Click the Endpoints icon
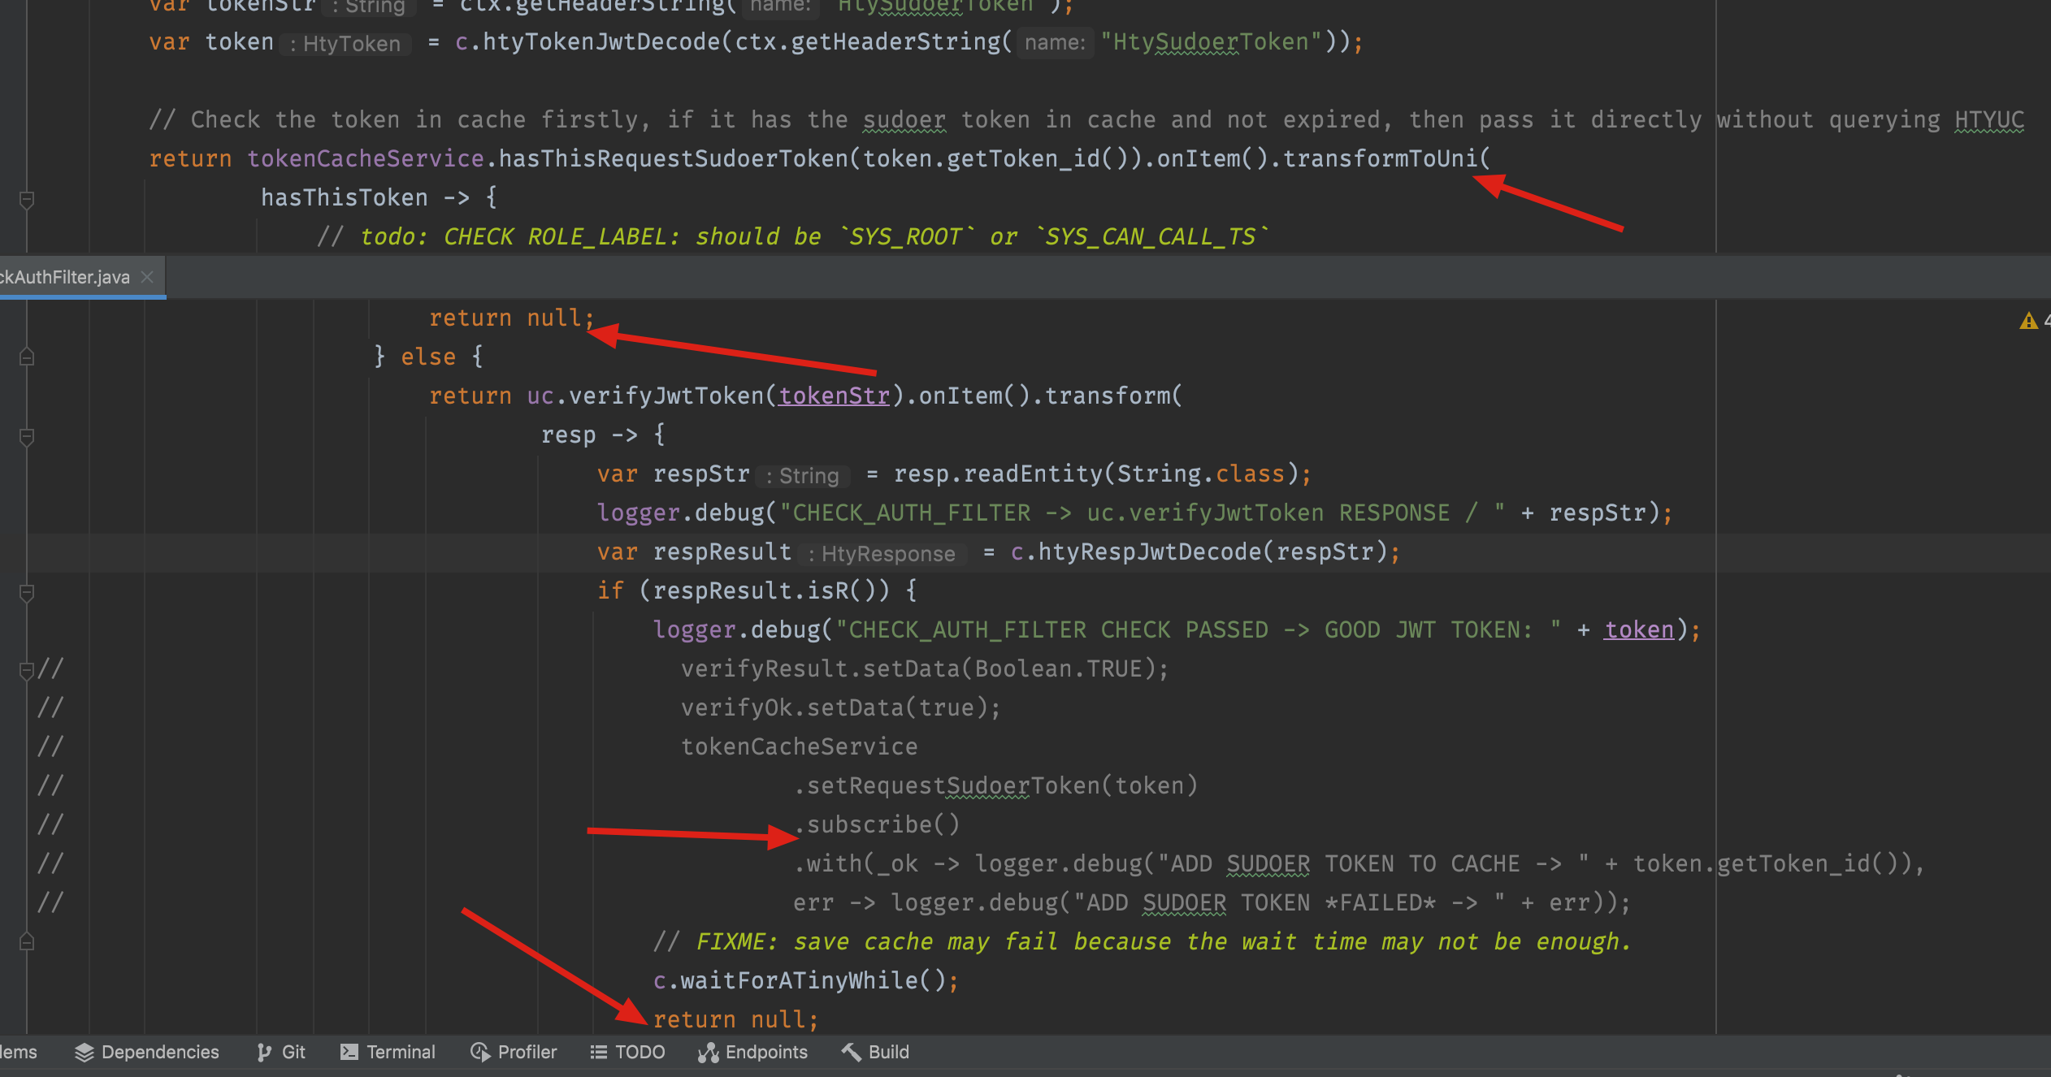 (709, 1052)
